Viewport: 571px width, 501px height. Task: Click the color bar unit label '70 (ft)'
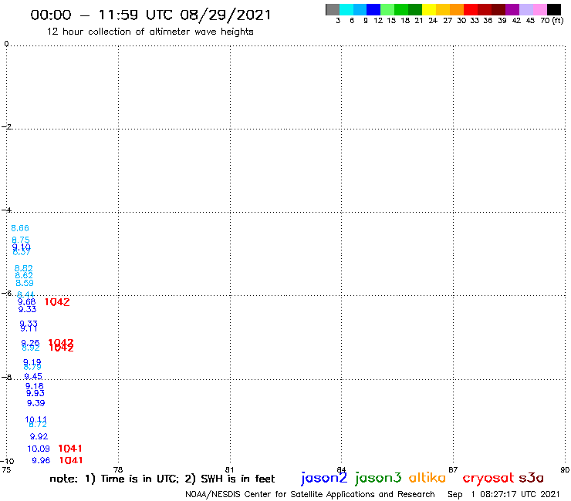552,20
